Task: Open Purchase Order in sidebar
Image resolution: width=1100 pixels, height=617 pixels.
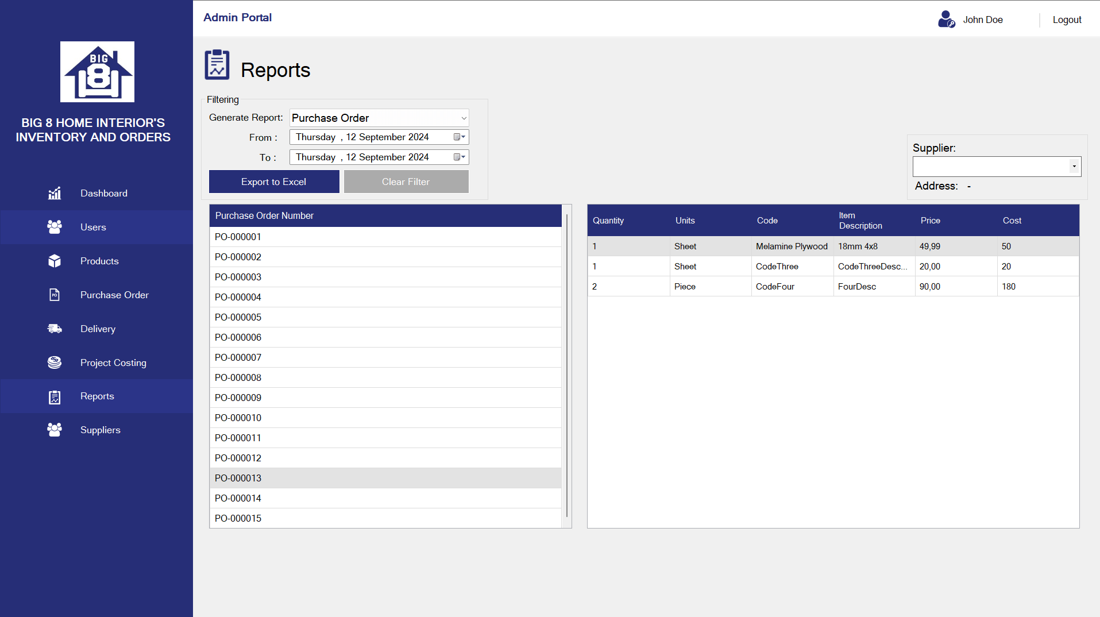Action: (x=97, y=295)
